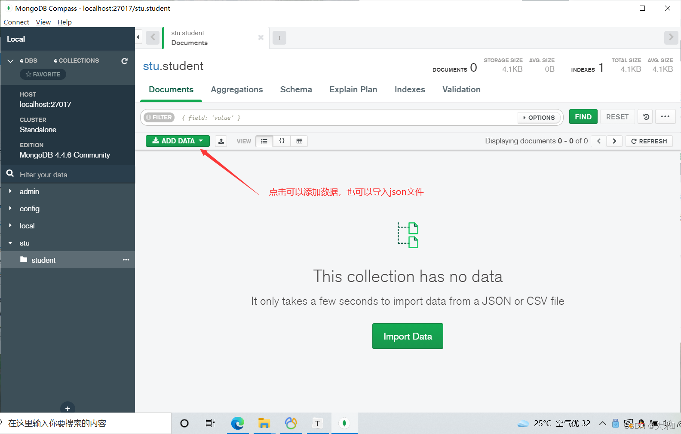Close the stu.student tab
681x434 pixels.
click(261, 37)
